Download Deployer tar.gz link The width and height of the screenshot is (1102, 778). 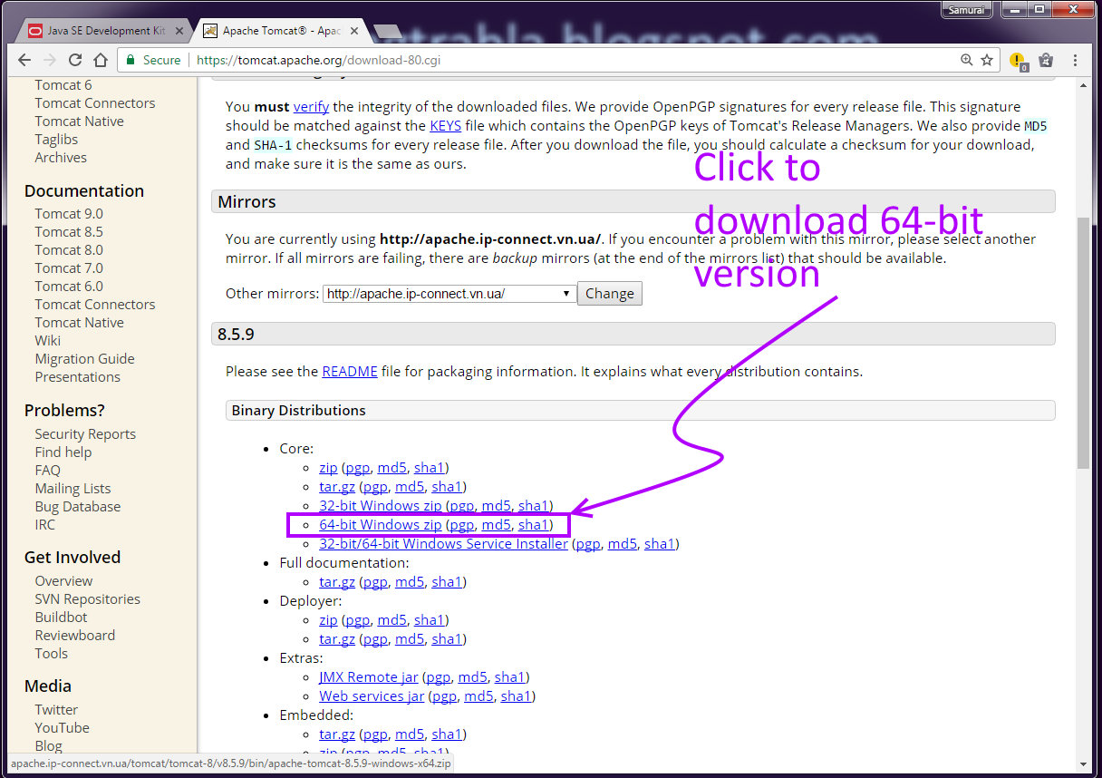point(337,639)
